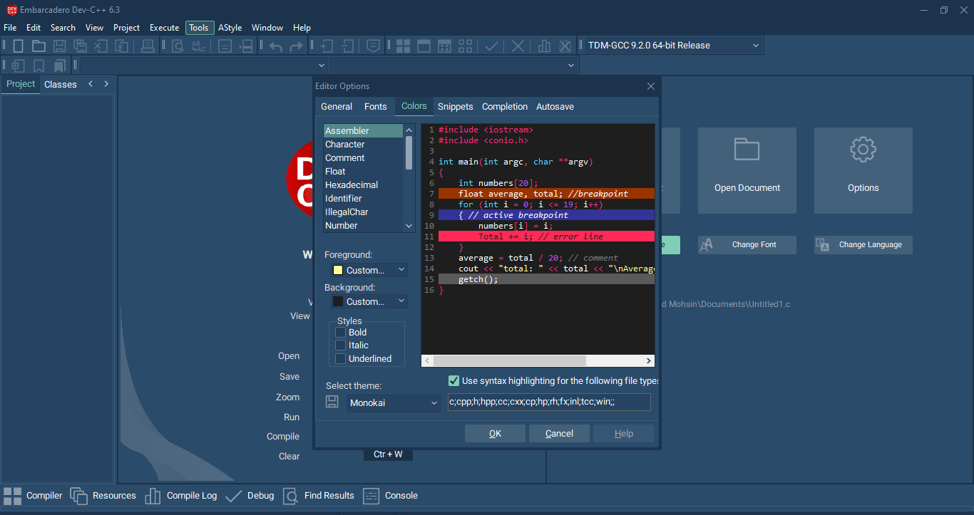Click the Undo arrow toolbar icon
Screen dimensions: 974x515
[276, 46]
